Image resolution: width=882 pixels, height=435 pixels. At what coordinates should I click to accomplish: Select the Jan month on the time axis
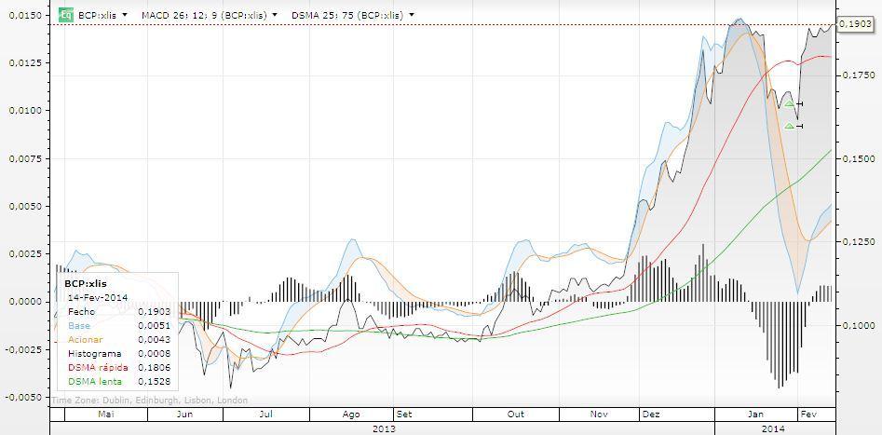coord(756,415)
